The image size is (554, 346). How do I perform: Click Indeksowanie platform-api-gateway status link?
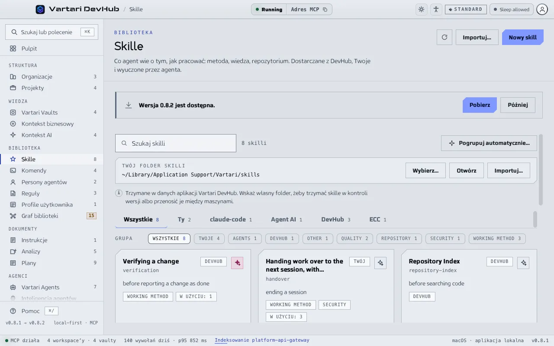[262, 340]
